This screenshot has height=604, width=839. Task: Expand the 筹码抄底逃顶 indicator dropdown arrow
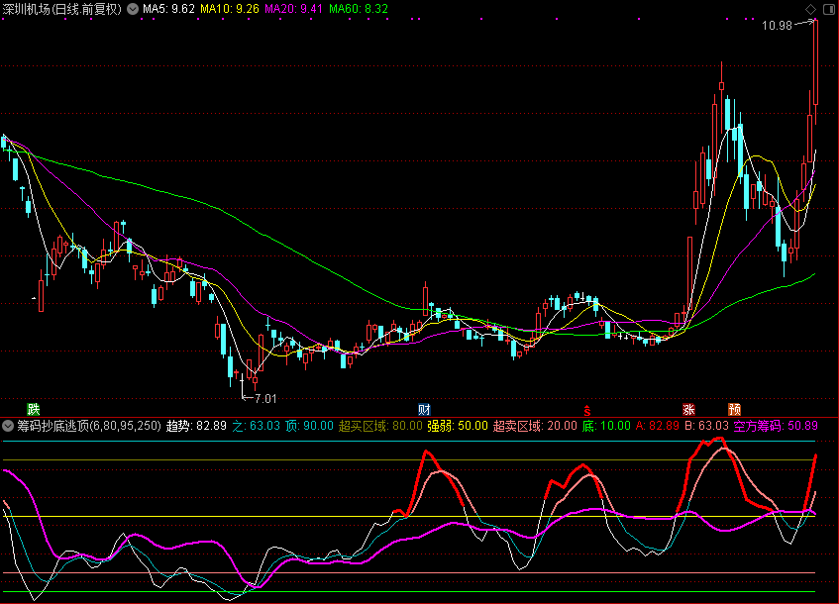tap(9, 426)
